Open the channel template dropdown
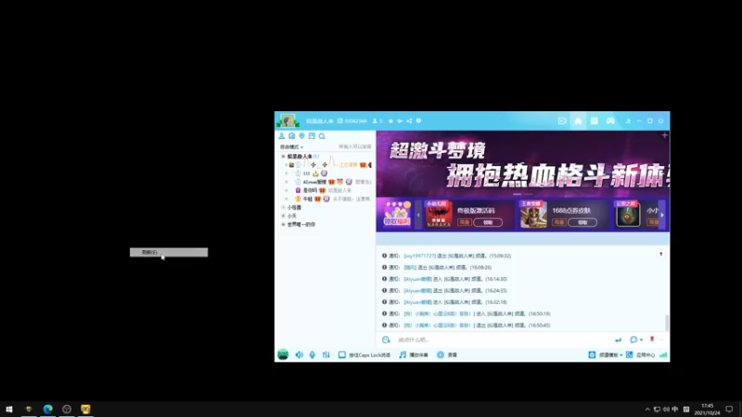 coord(606,355)
